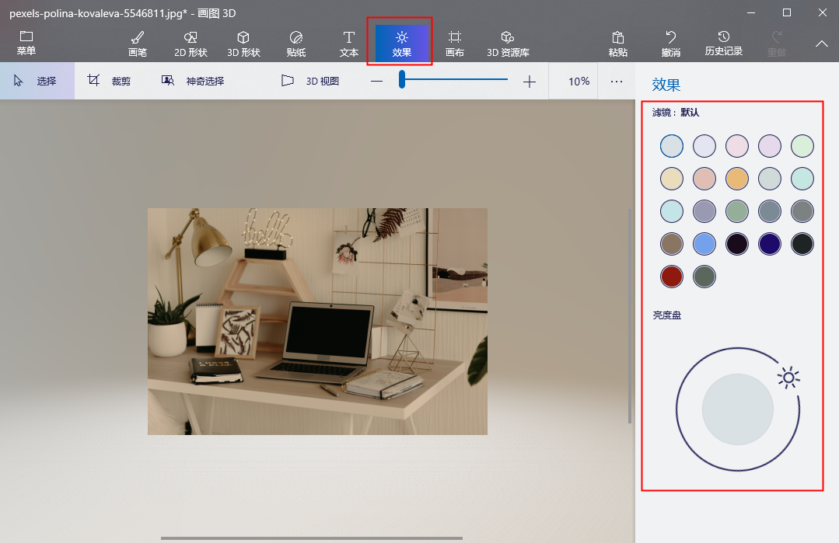This screenshot has width=839, height=543.
Task: Open the 3D 资源库 library
Action: pos(508,44)
